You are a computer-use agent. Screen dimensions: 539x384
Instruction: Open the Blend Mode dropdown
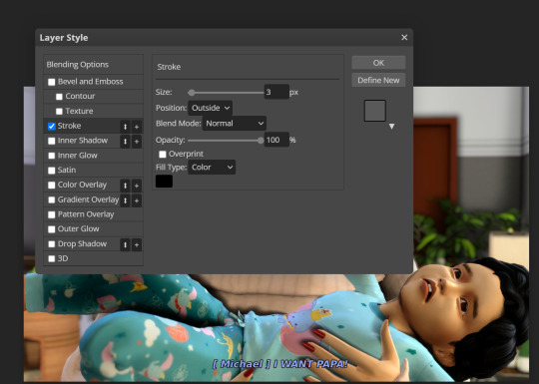click(x=235, y=124)
